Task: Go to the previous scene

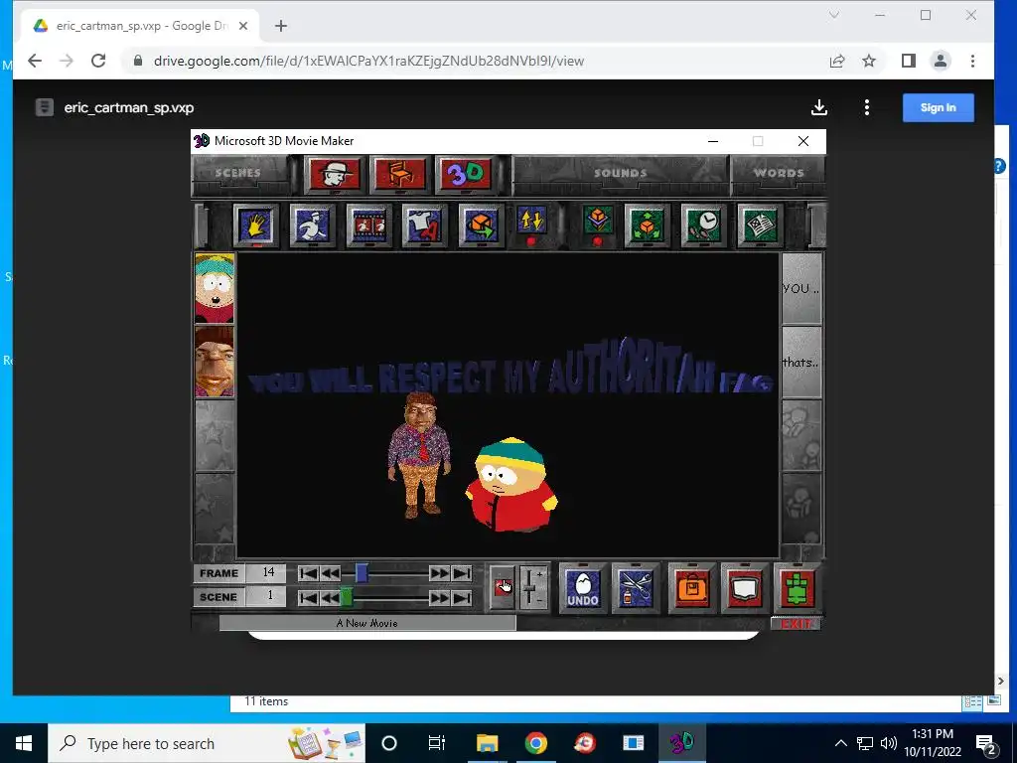Action: (330, 597)
